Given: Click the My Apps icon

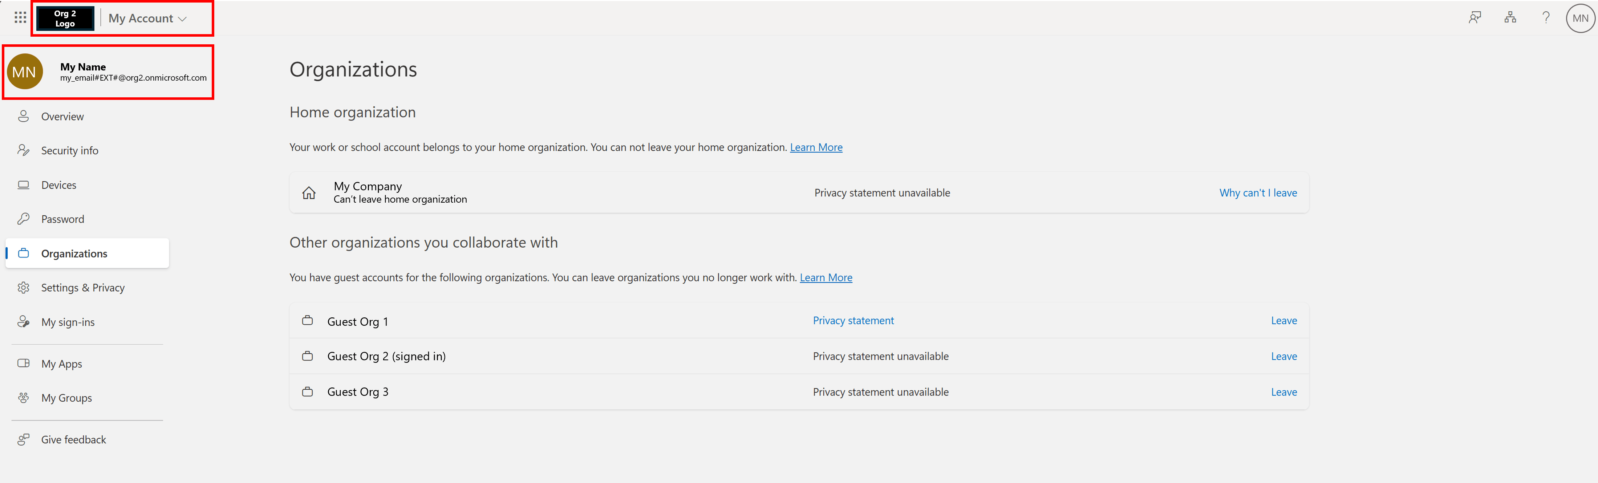Looking at the screenshot, I should coord(24,363).
